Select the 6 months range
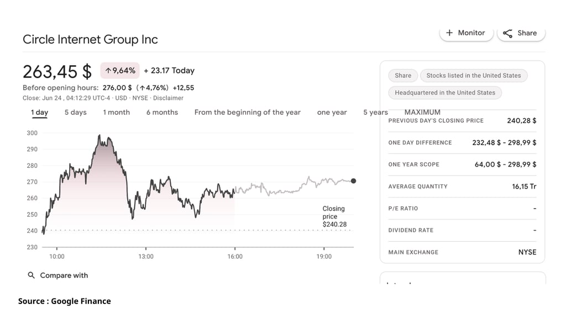Image resolution: width=566 pixels, height=314 pixels. [x=162, y=113]
